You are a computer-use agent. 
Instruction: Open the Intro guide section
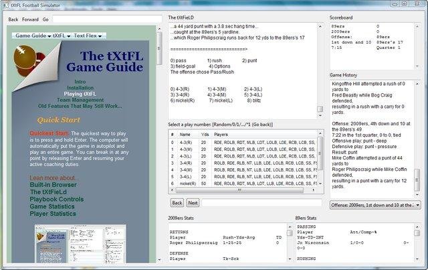[80, 82]
